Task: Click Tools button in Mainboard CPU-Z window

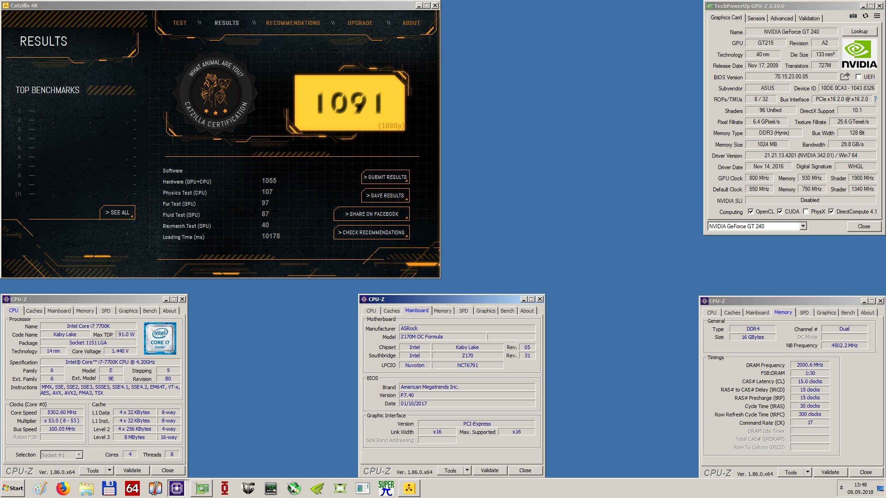Action: pos(450,470)
